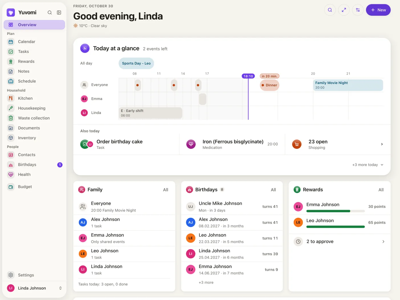Click the expand fullscreen arrows icon
The width and height of the screenshot is (400, 300).
tap(344, 10)
